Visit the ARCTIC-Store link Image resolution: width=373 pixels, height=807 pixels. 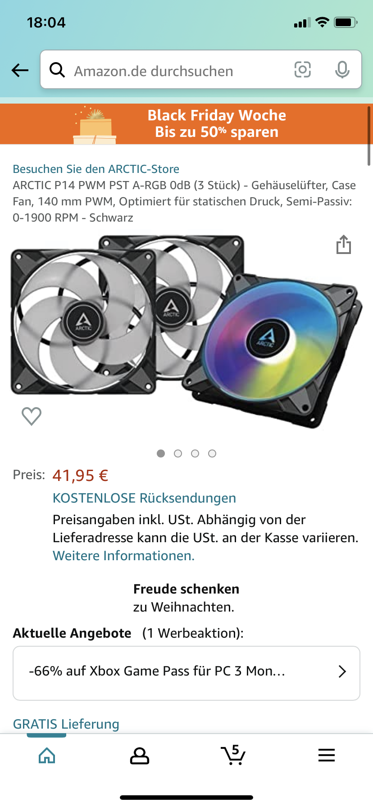(x=96, y=169)
